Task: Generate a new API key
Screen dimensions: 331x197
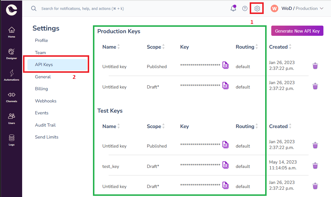Action: (x=297, y=31)
